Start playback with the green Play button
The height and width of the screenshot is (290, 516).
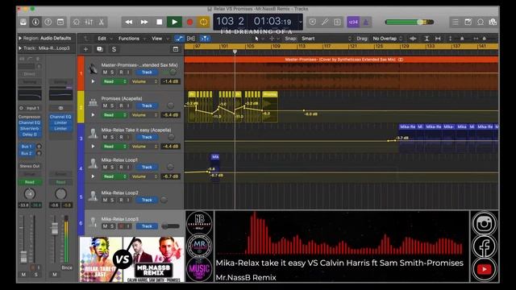(174, 22)
